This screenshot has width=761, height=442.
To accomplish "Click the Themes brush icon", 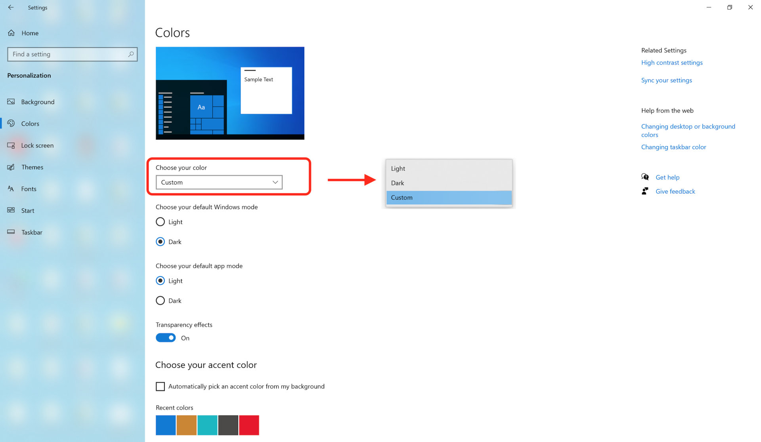I will [x=11, y=167].
